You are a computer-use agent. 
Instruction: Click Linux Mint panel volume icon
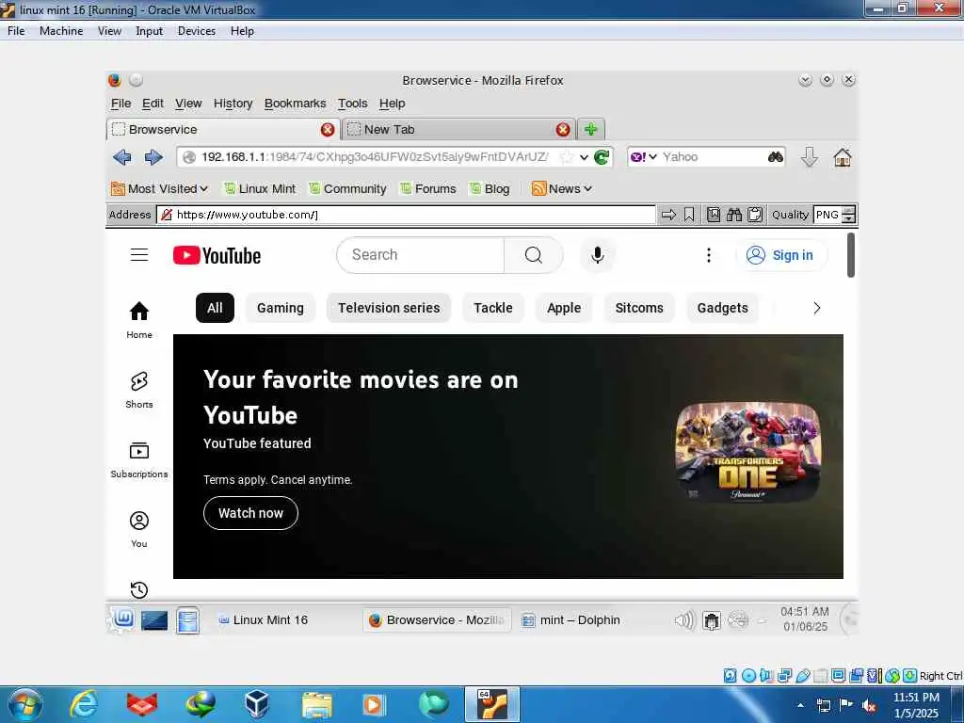coord(684,620)
